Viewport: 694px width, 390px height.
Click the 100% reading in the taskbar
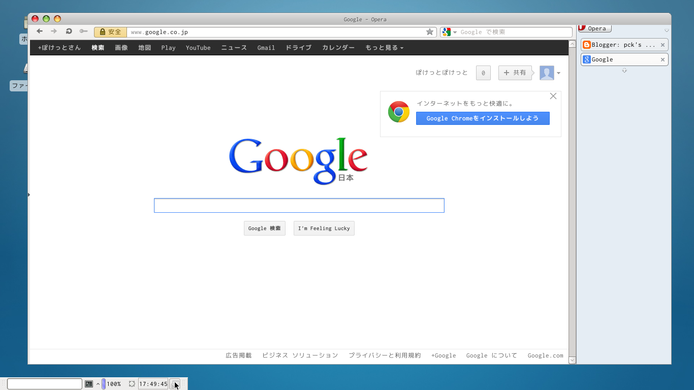tap(114, 384)
